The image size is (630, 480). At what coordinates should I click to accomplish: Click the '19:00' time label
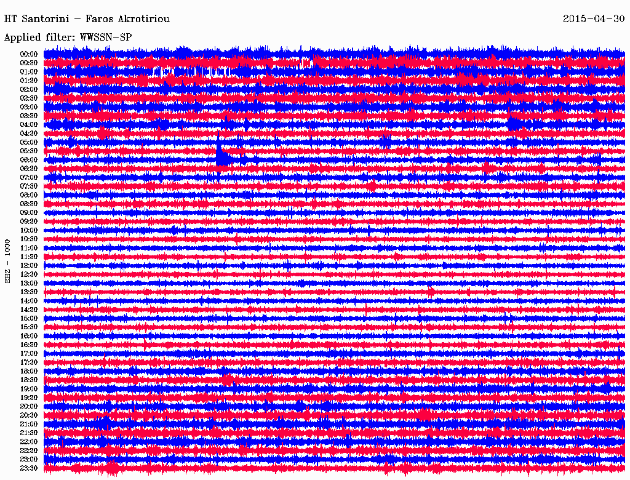29,389
